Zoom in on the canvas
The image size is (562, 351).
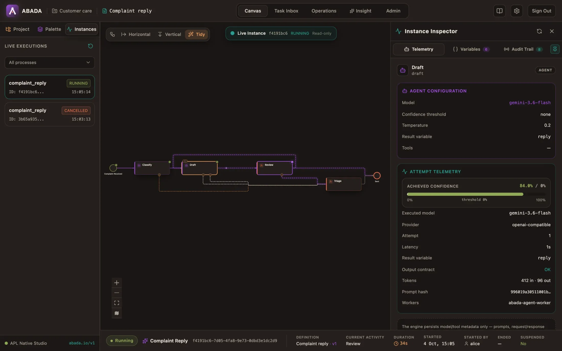click(117, 283)
